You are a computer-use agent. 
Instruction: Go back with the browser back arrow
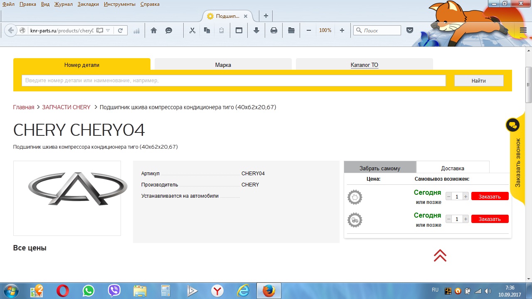(x=11, y=30)
